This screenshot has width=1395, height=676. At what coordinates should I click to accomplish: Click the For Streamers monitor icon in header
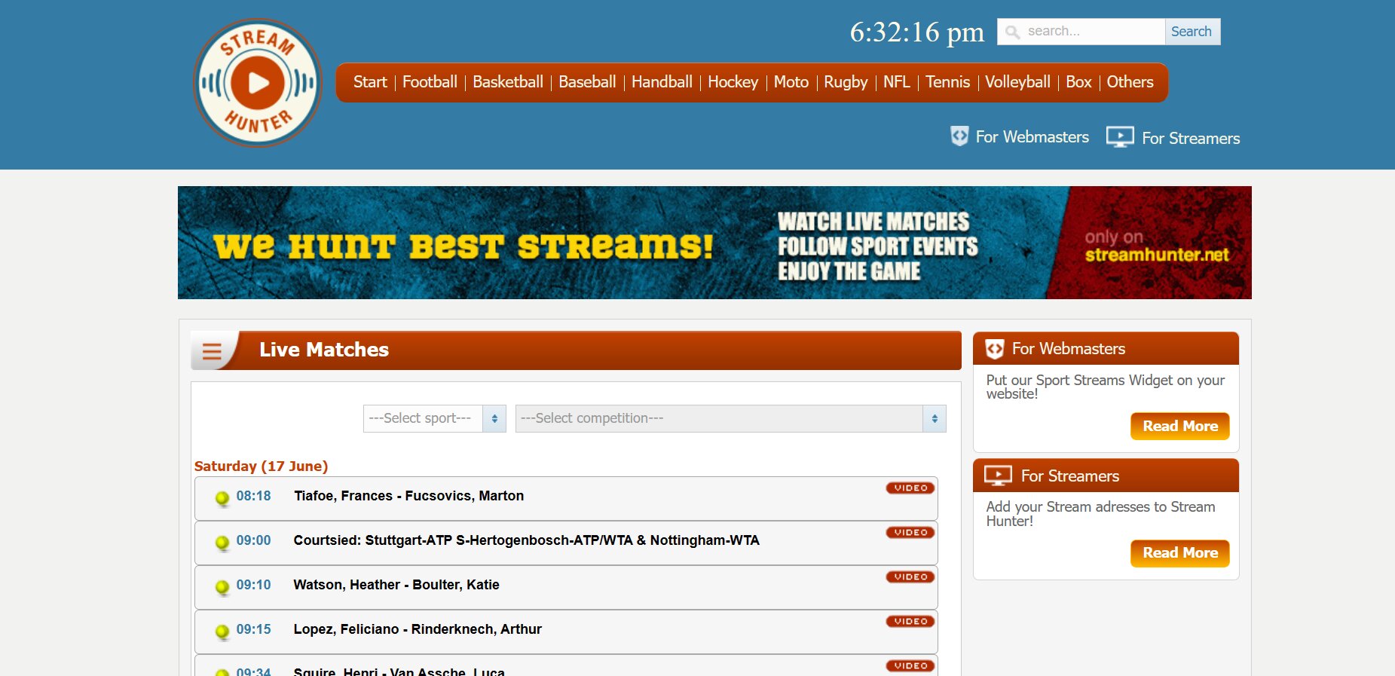tap(1120, 137)
